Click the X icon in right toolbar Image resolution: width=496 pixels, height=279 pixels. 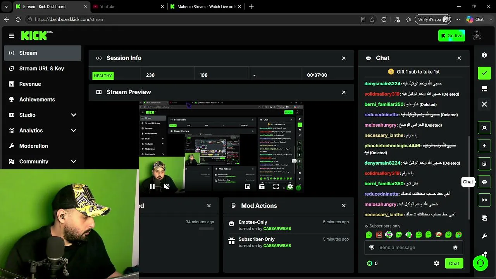pyautogui.click(x=484, y=104)
